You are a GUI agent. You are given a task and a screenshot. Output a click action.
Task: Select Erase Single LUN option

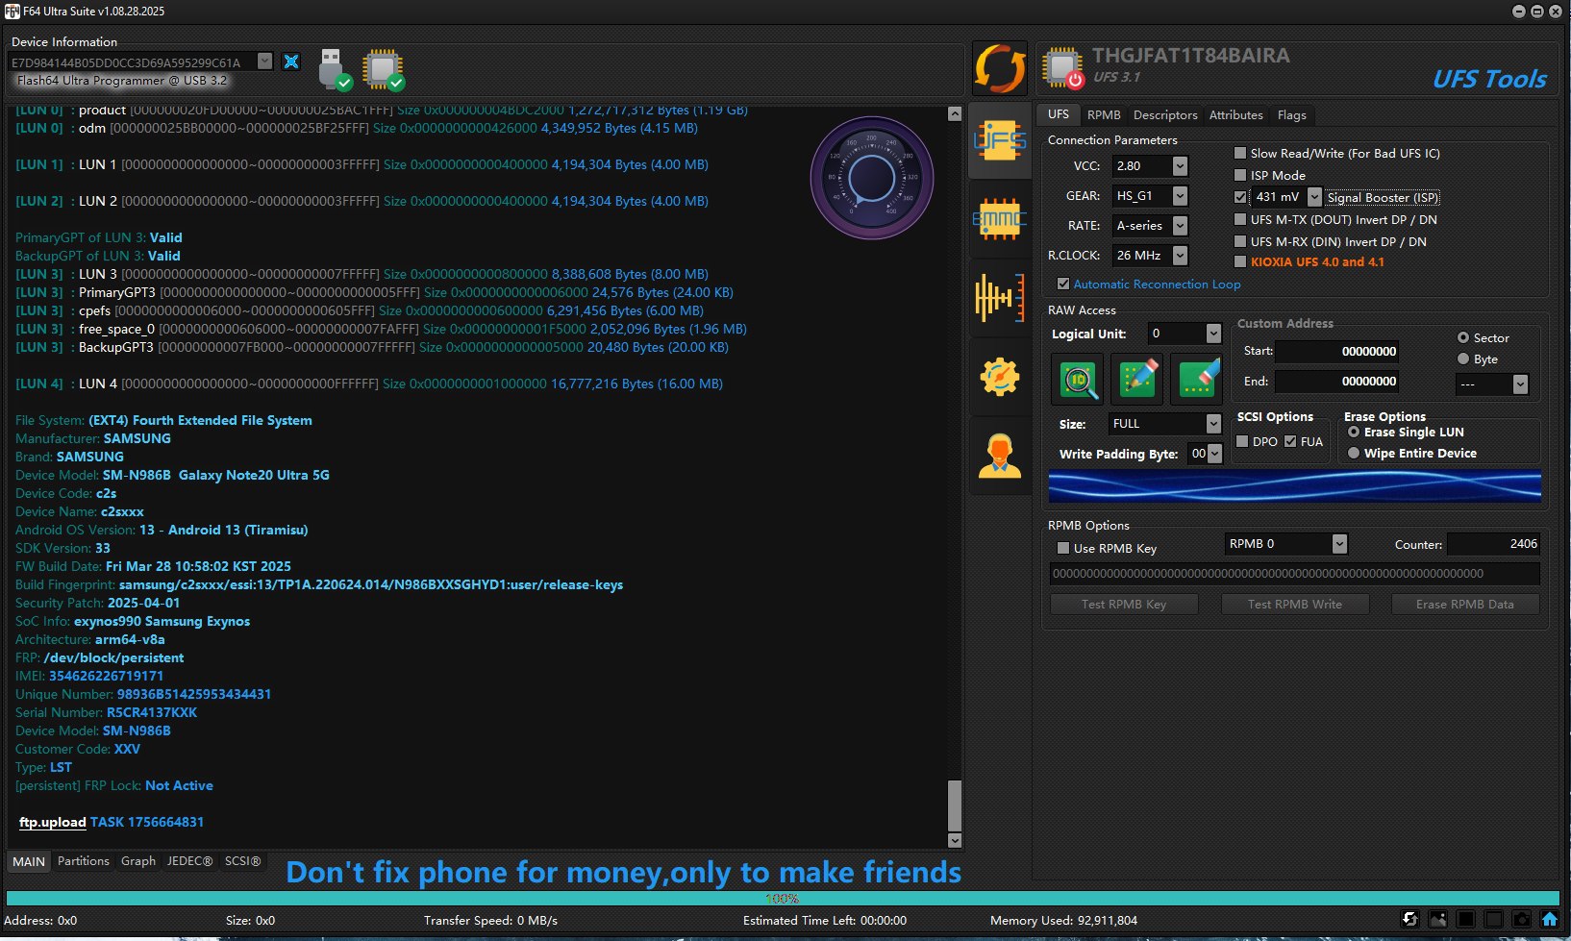[x=1354, y=432]
